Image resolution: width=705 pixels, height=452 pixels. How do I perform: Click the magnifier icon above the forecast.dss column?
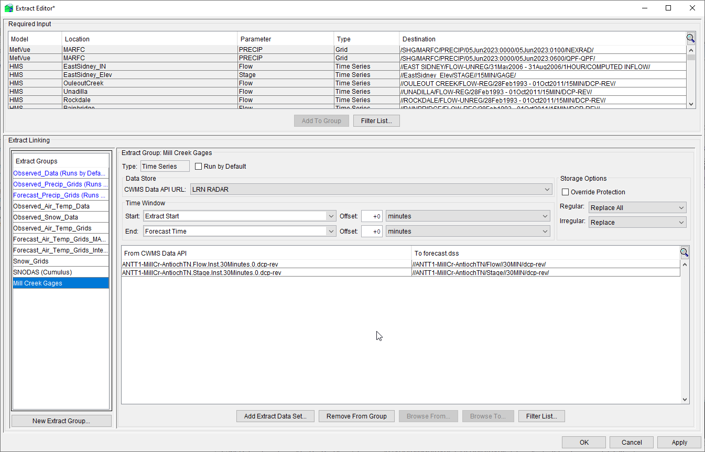click(685, 252)
